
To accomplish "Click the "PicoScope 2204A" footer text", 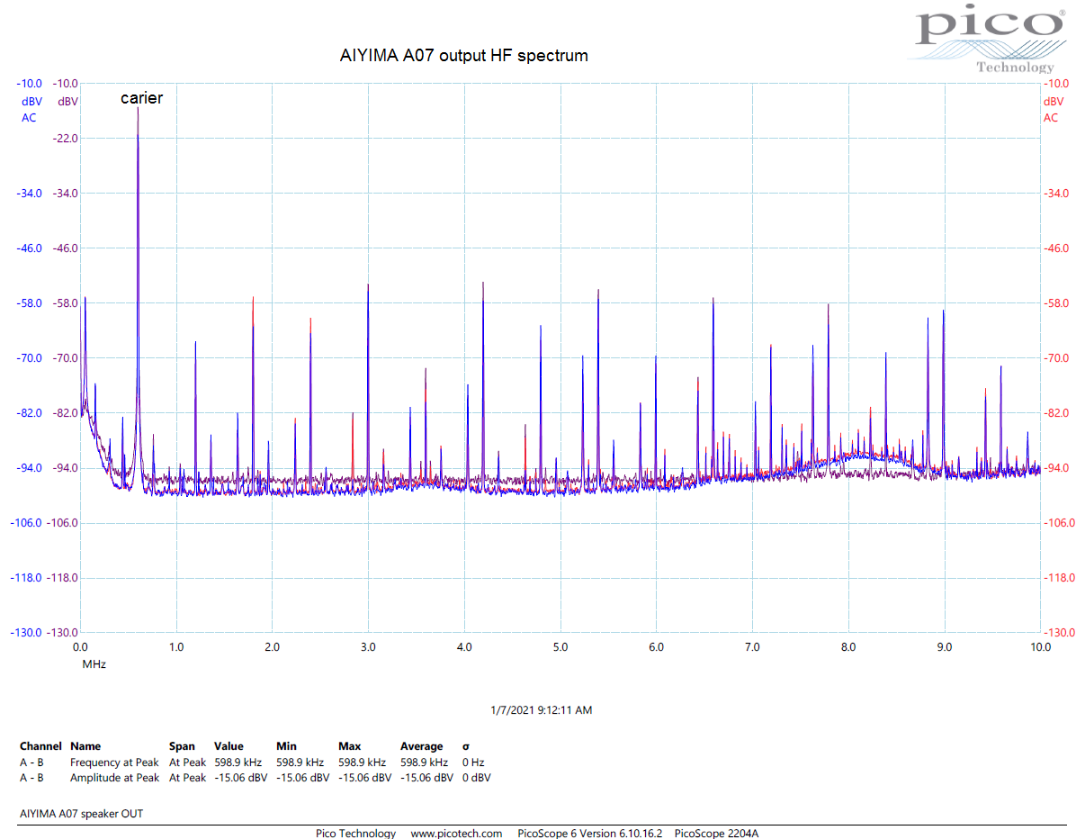I will click(x=716, y=834).
